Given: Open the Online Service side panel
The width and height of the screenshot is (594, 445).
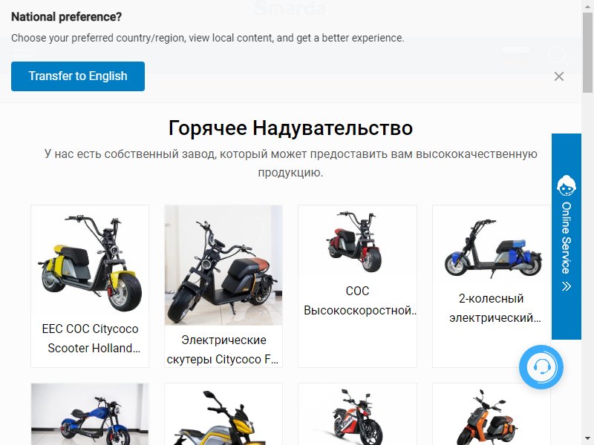Looking at the screenshot, I should point(567,236).
